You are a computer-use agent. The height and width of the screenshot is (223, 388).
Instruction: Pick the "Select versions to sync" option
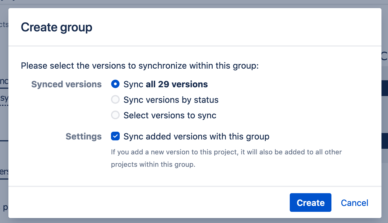click(x=115, y=115)
